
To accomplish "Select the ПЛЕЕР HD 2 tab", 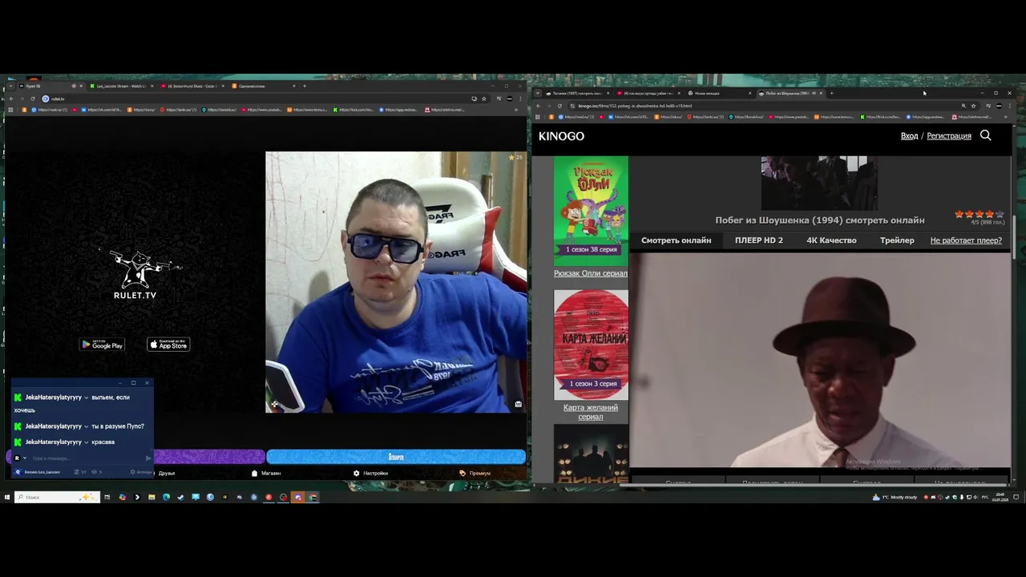I will tap(759, 240).
